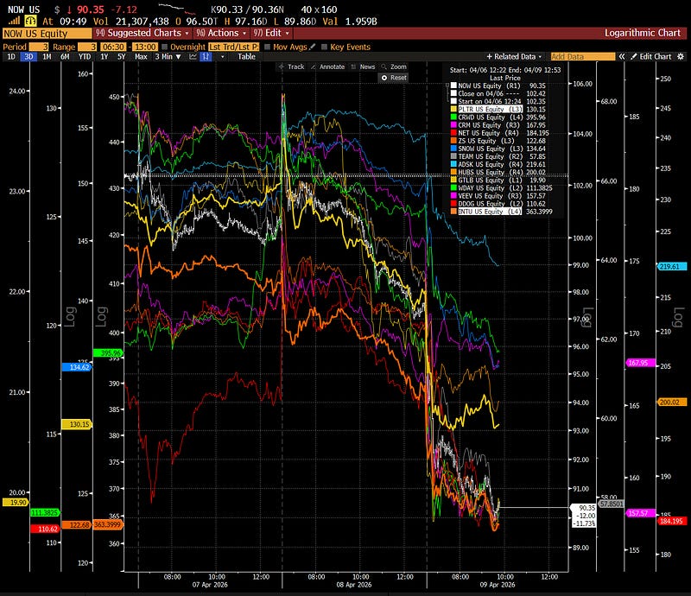Viewport: 691px width, 596px height.
Task: Select INTU US Equity legend row
Action: [502, 212]
